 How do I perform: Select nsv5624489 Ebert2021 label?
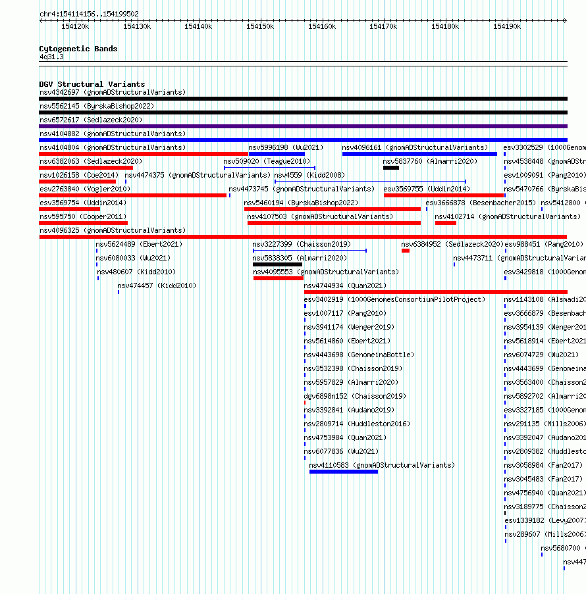tap(139, 244)
